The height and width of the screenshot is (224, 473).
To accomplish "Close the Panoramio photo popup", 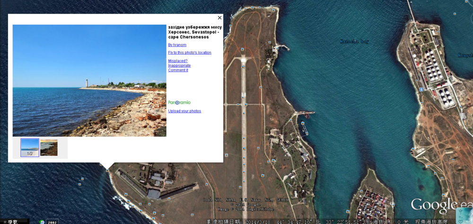I will [219, 18].
